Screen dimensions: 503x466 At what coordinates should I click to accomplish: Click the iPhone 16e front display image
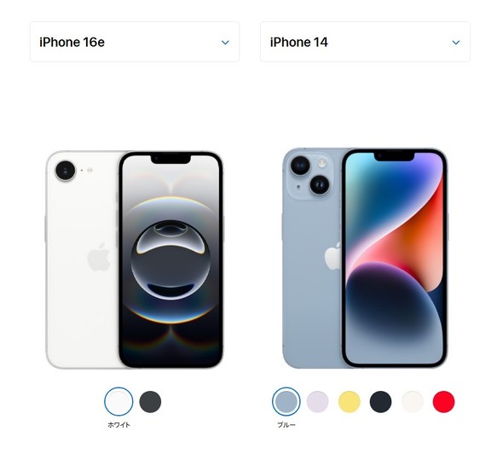pos(171,259)
